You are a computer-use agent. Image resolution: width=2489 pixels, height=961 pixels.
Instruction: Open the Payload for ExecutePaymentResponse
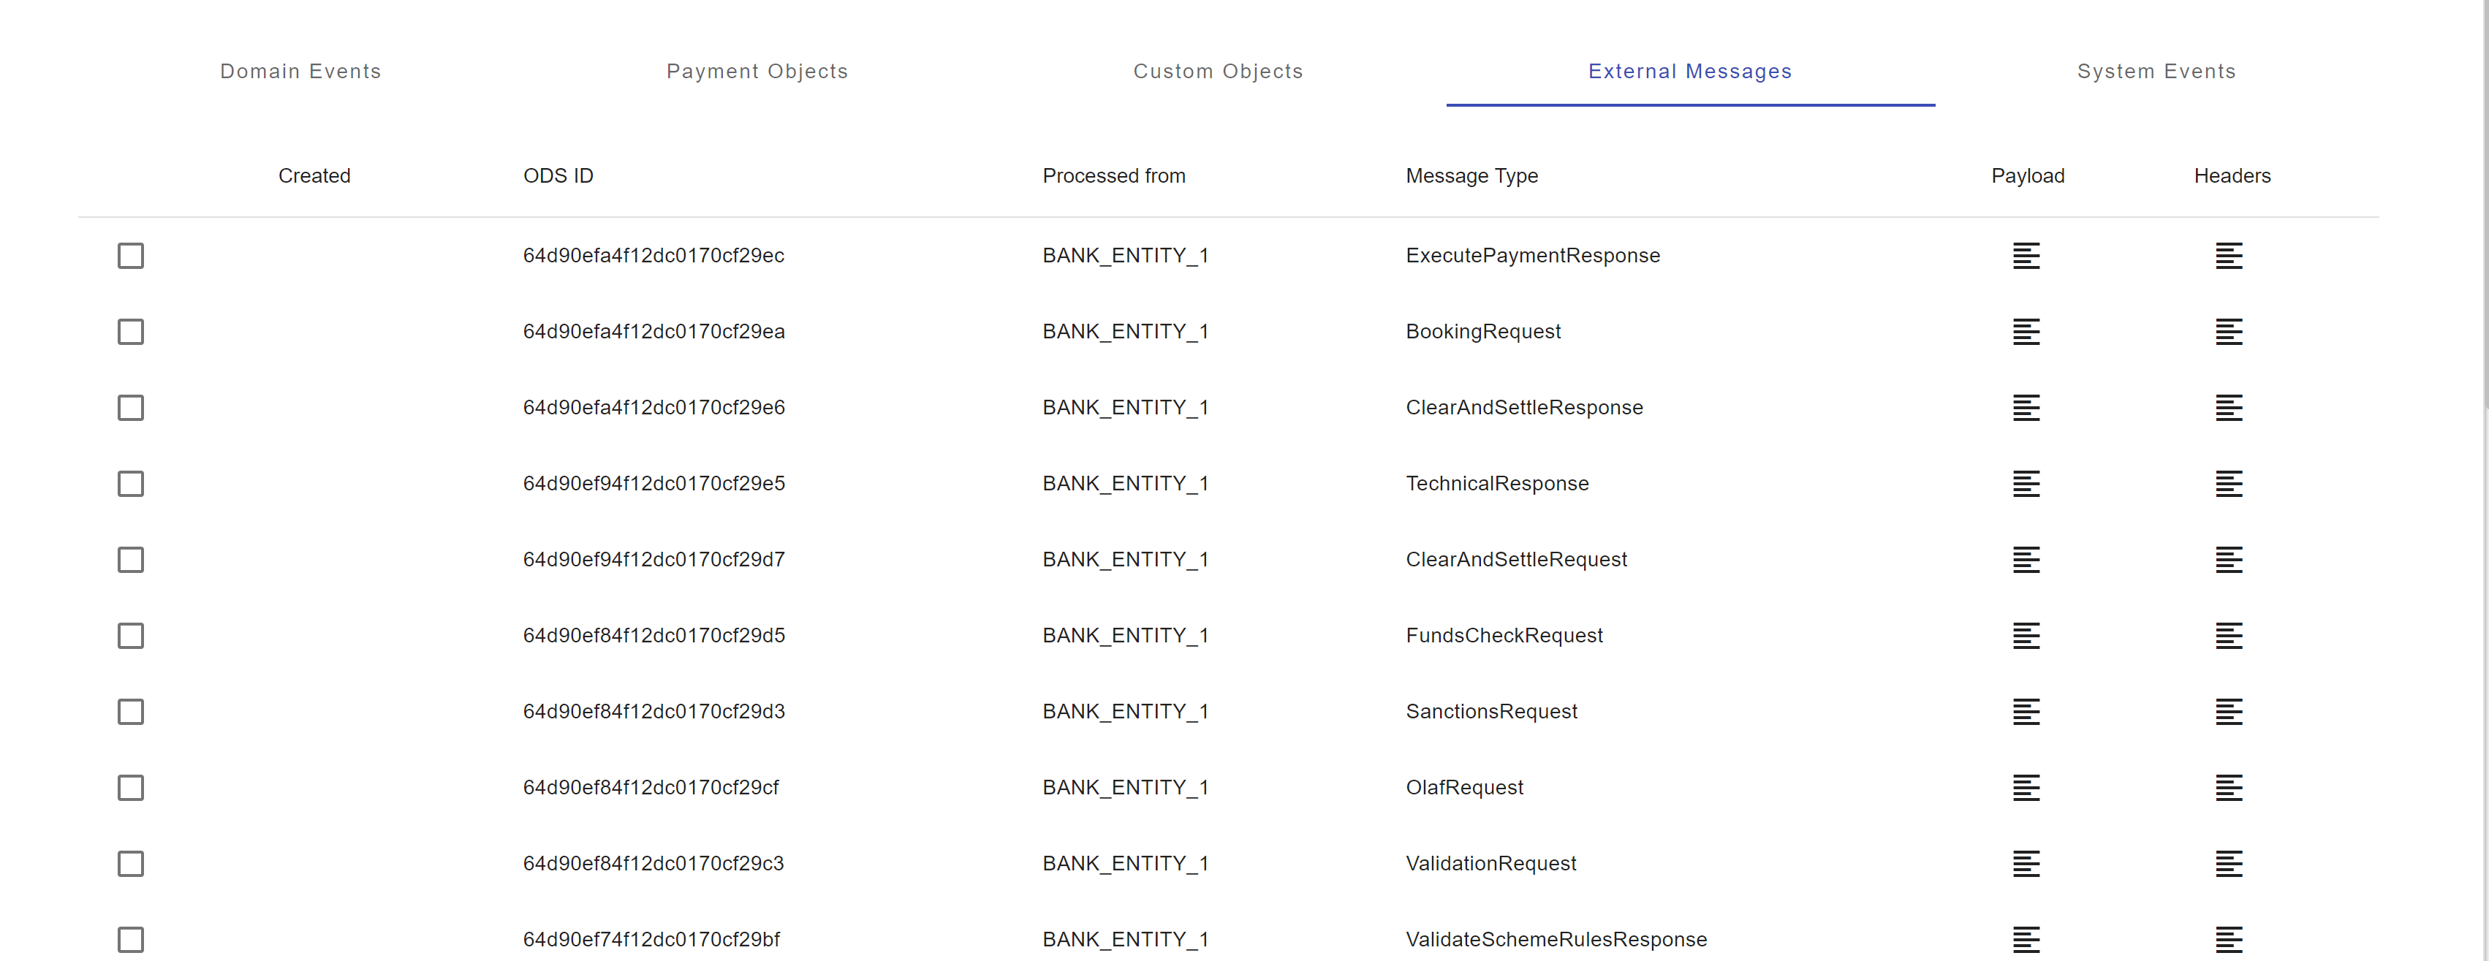point(2026,255)
